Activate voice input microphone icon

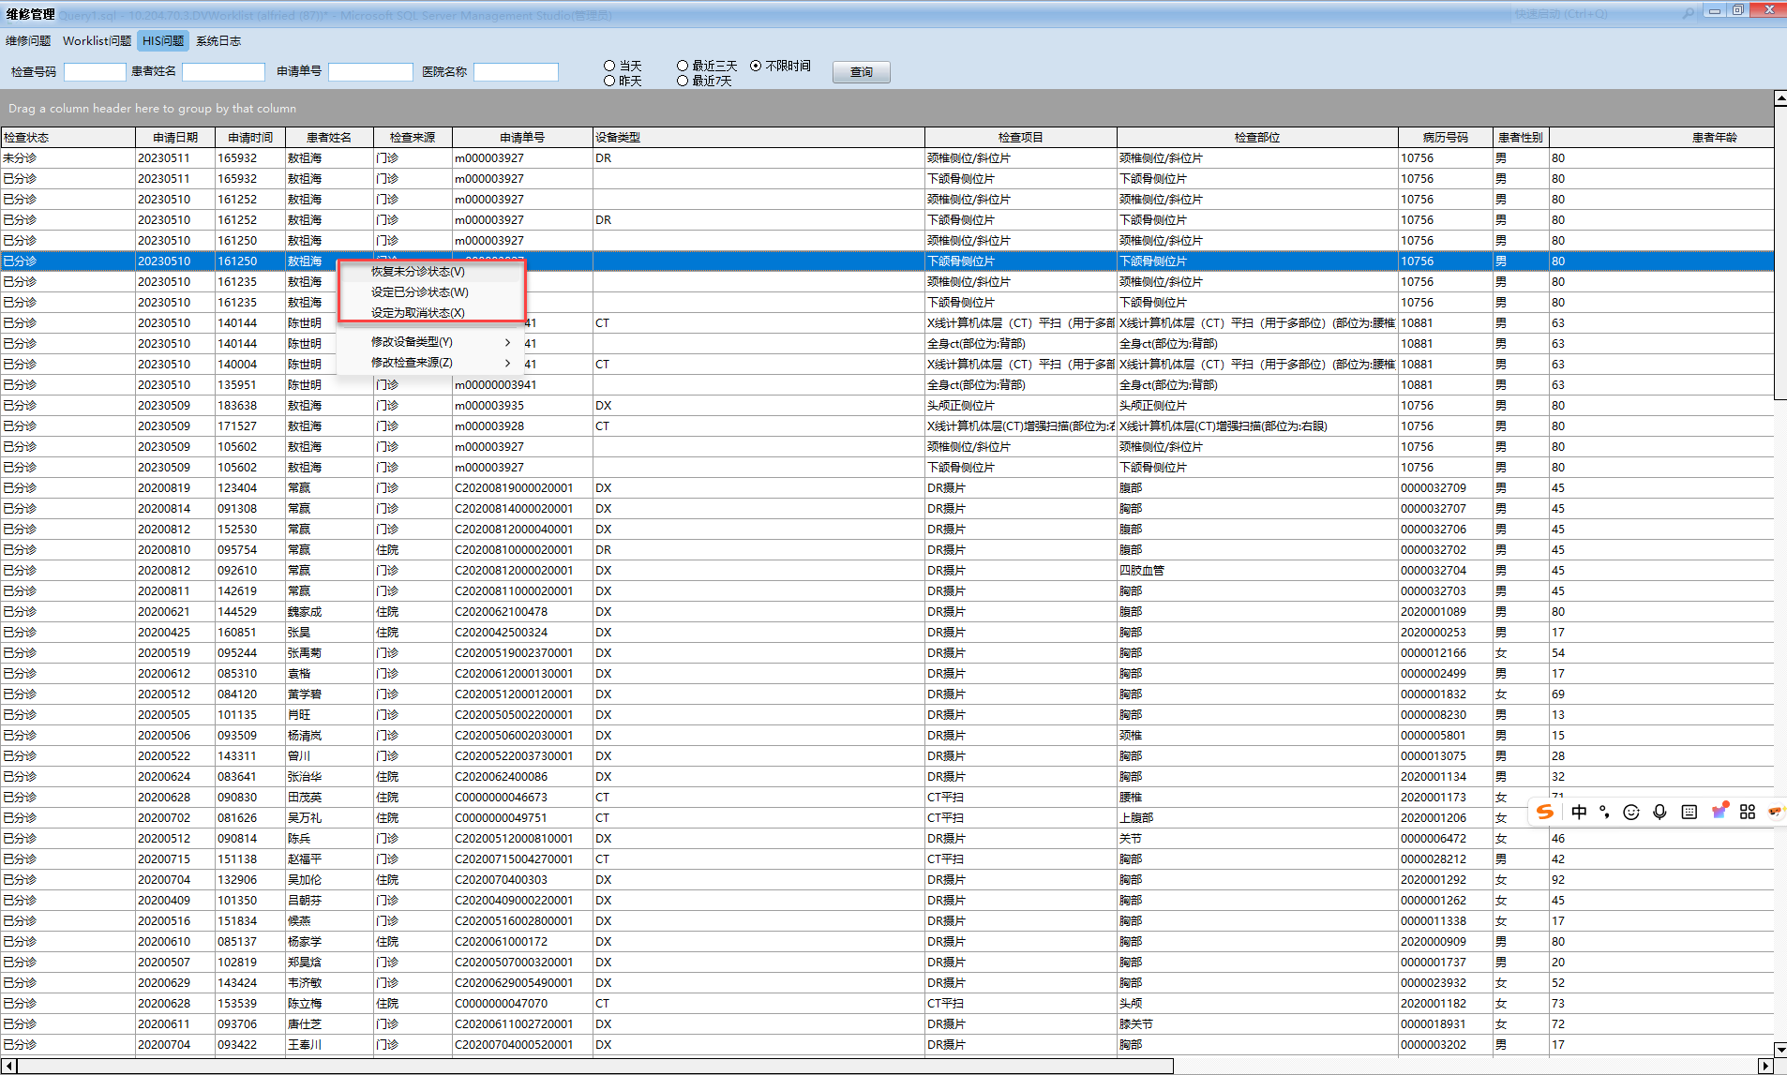pos(1659,812)
